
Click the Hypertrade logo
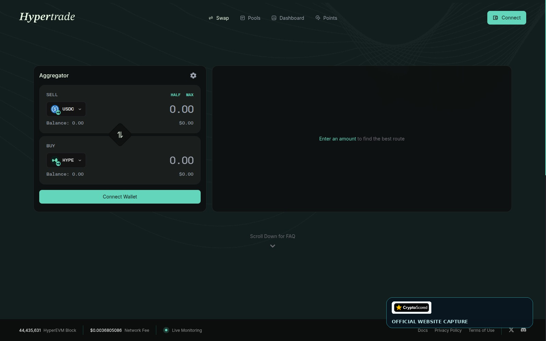point(47,17)
